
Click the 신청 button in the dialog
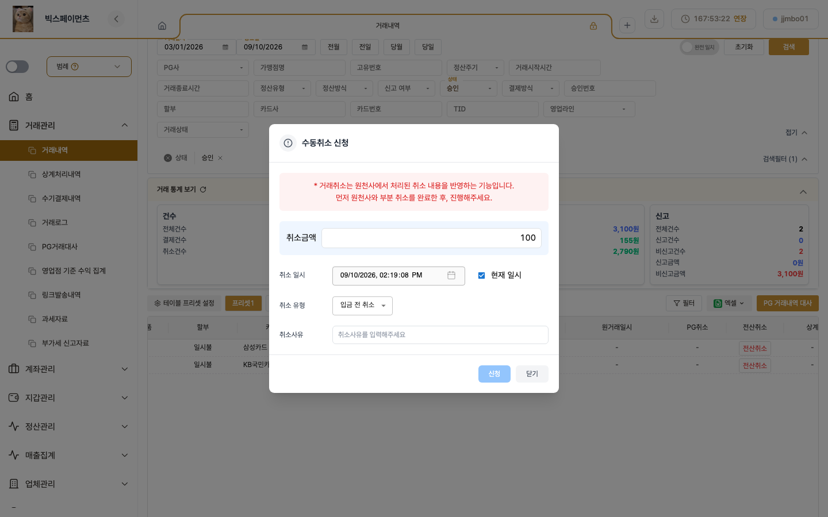[494, 374]
